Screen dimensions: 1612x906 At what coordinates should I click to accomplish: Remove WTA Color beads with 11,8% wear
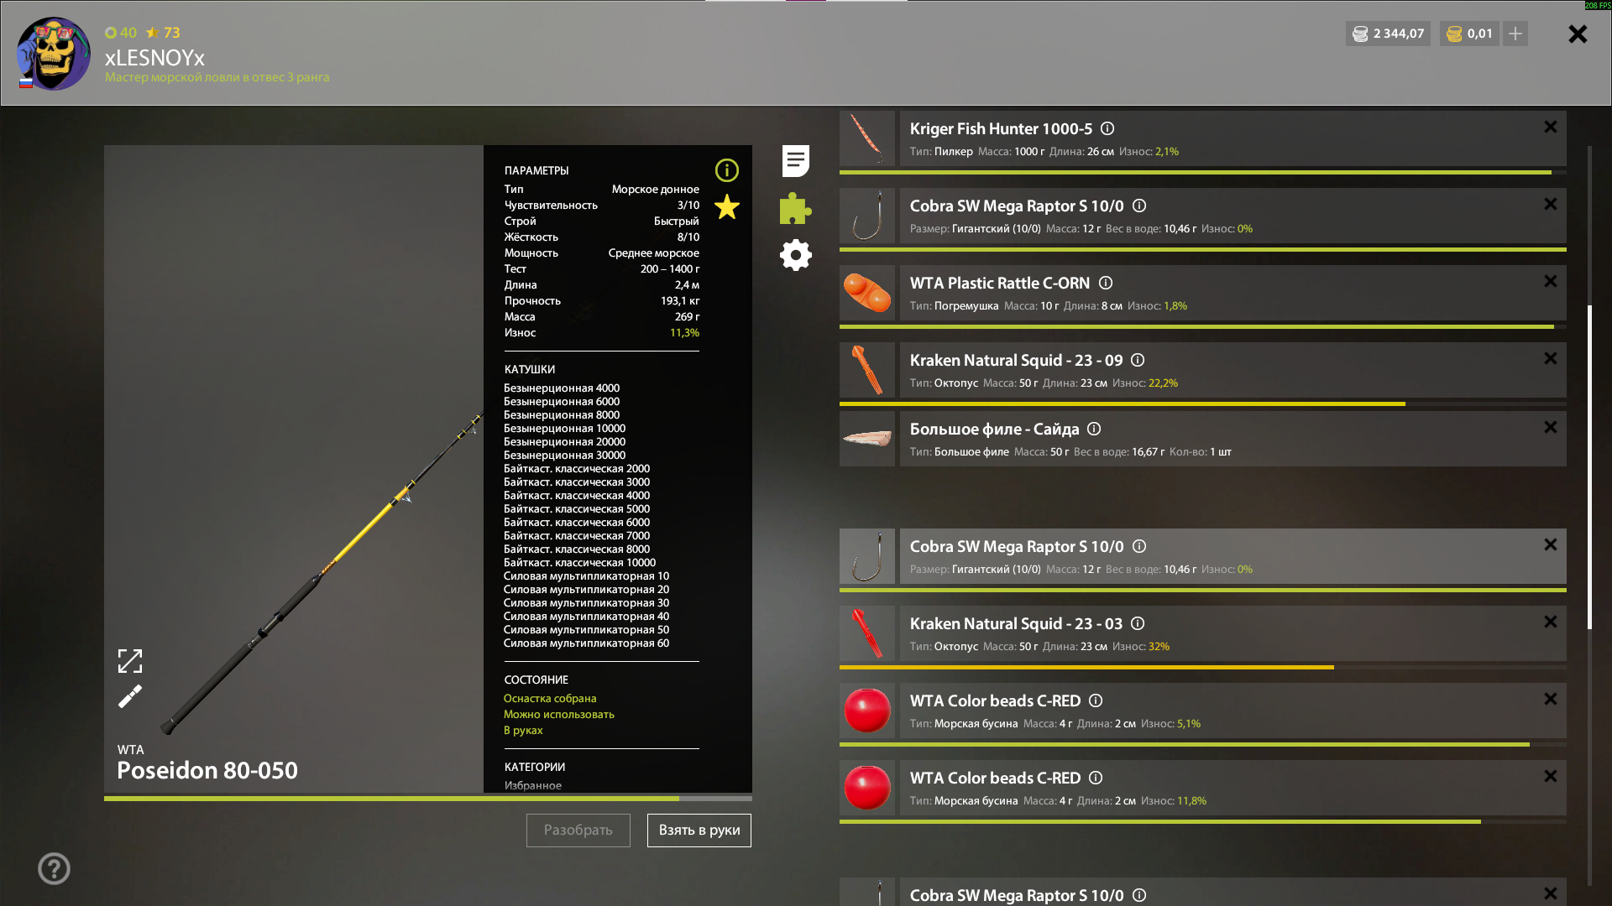coord(1551,776)
